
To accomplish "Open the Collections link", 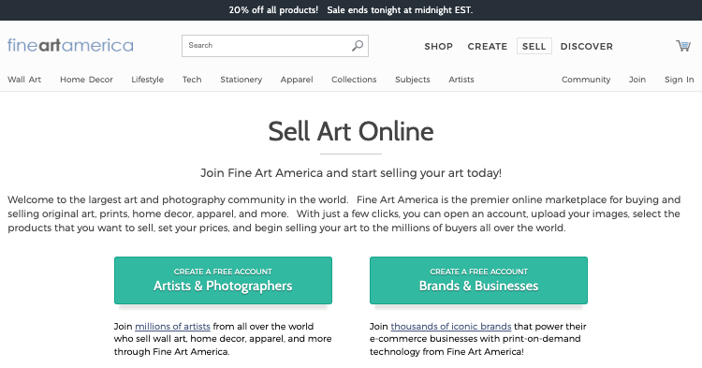I will point(354,80).
